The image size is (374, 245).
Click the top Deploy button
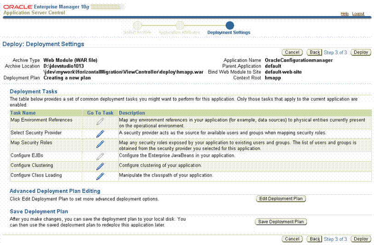361,52
